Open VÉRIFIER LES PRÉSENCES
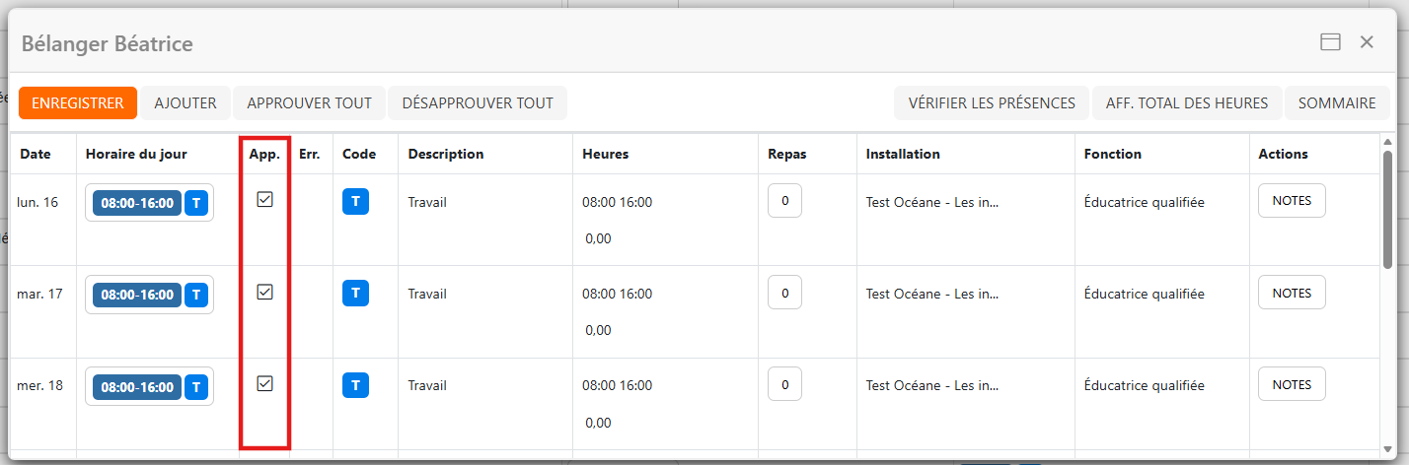The image size is (1409, 465). click(992, 103)
